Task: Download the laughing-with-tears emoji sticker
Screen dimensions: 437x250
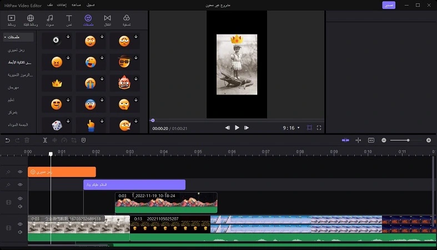Action: pyautogui.click(x=102, y=58)
